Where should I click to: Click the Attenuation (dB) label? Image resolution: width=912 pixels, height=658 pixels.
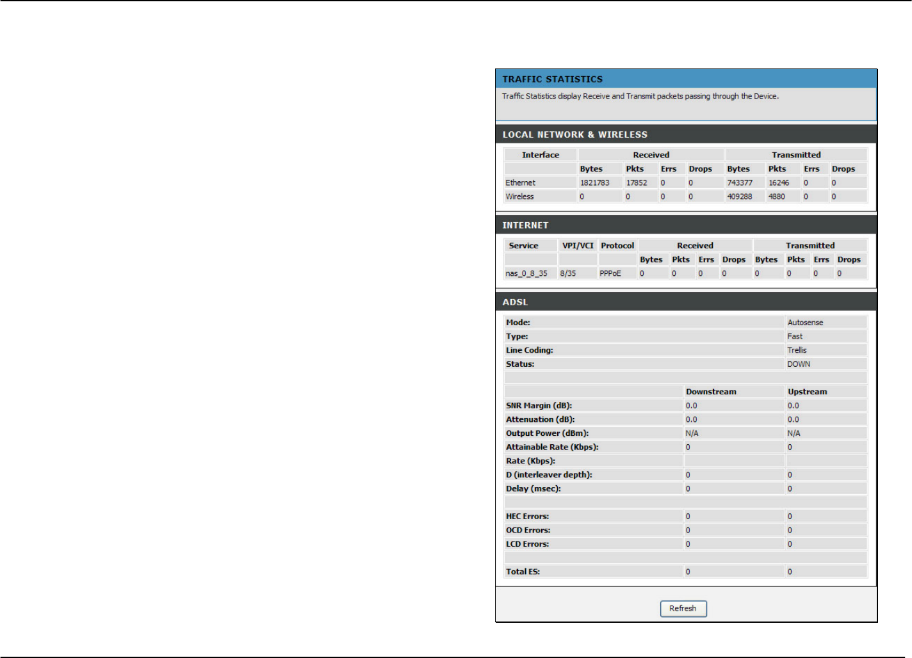(541, 420)
